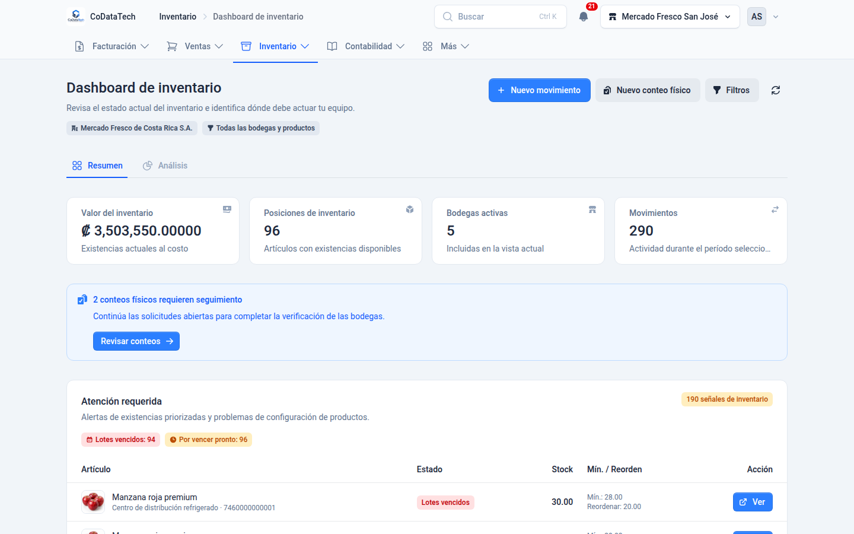Click the Inventario box icon in navigation
The image size is (854, 534).
click(x=246, y=46)
